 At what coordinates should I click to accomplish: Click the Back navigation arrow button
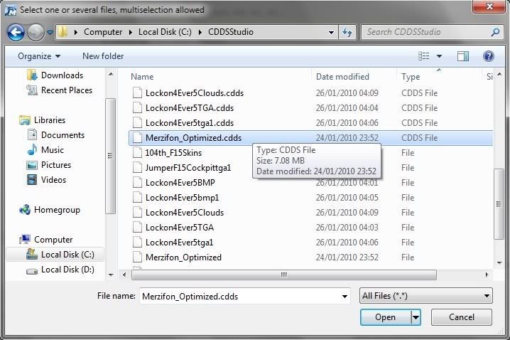(16, 32)
